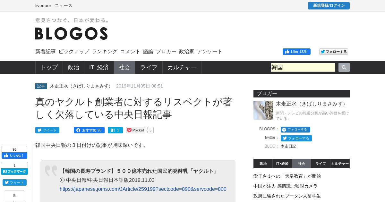Click the search magnifier button
Viewport: 385px width, 202px height.
pyautogui.click(x=344, y=67)
